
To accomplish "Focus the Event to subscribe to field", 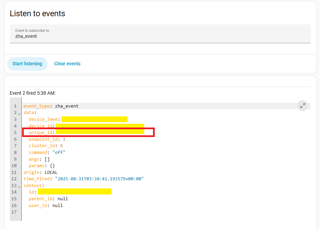I will (160, 36).
